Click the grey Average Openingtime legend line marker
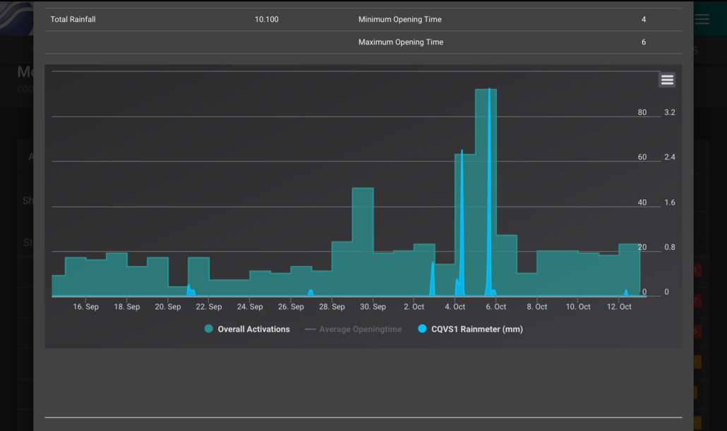The width and height of the screenshot is (727, 431). pos(310,329)
